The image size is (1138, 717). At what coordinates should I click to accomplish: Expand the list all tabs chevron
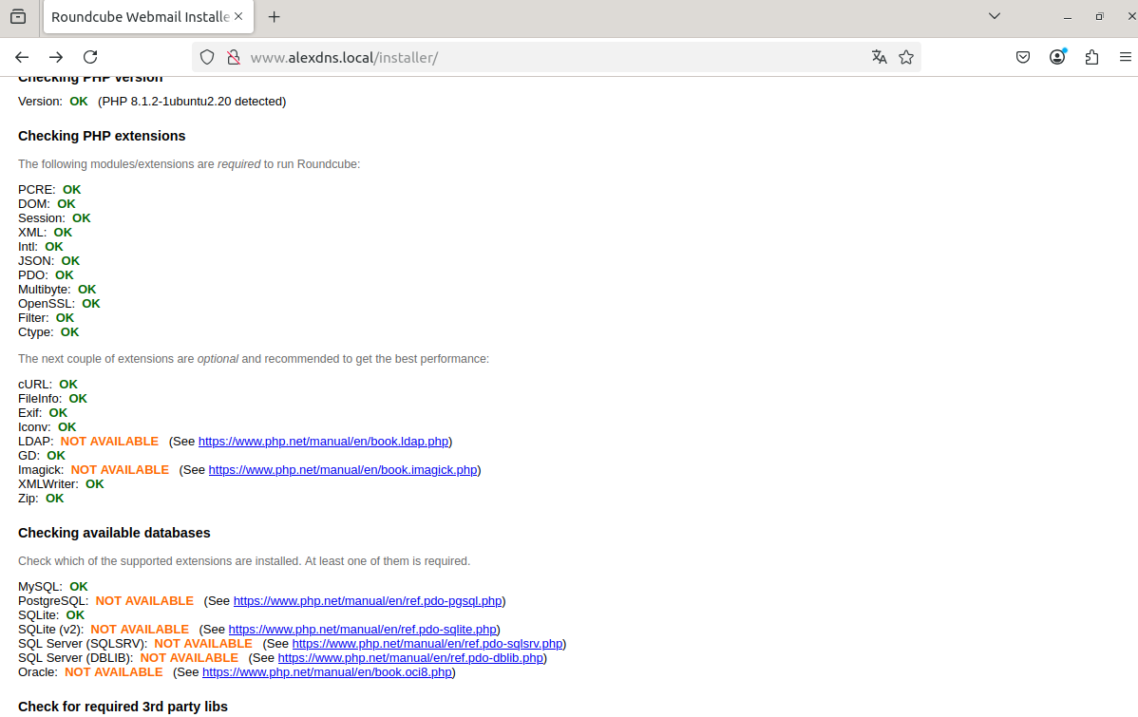click(x=995, y=16)
